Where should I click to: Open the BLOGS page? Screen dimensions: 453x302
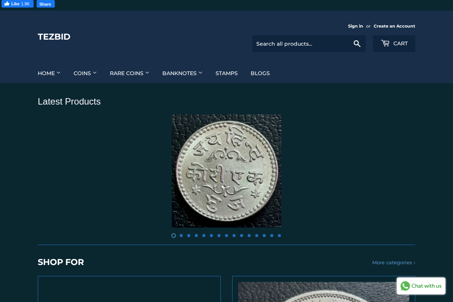(x=260, y=73)
